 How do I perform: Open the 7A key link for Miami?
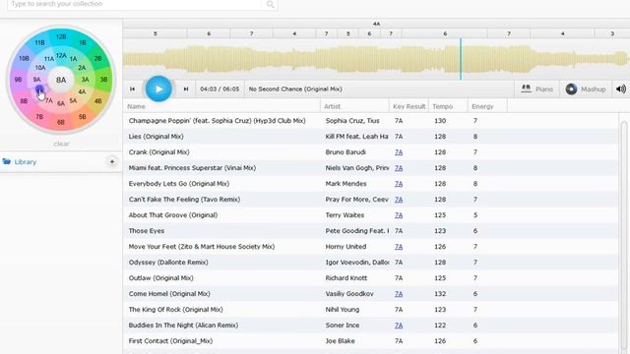(x=399, y=168)
